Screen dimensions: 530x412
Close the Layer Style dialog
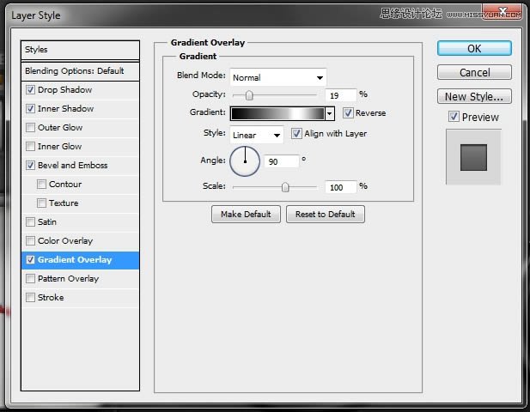[x=502, y=12]
